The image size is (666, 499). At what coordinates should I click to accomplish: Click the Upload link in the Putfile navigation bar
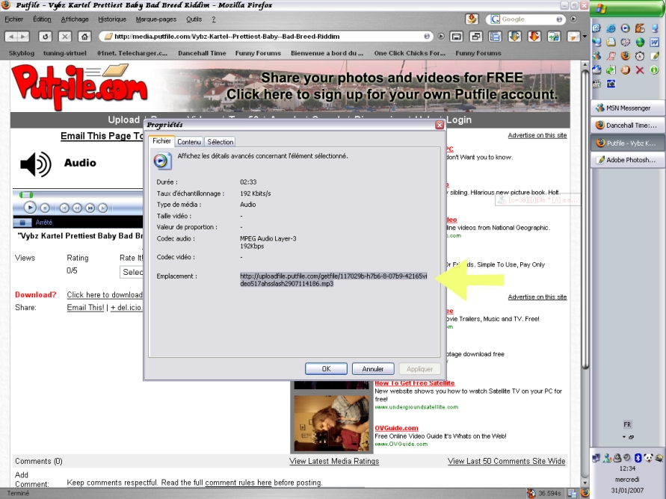(x=123, y=120)
